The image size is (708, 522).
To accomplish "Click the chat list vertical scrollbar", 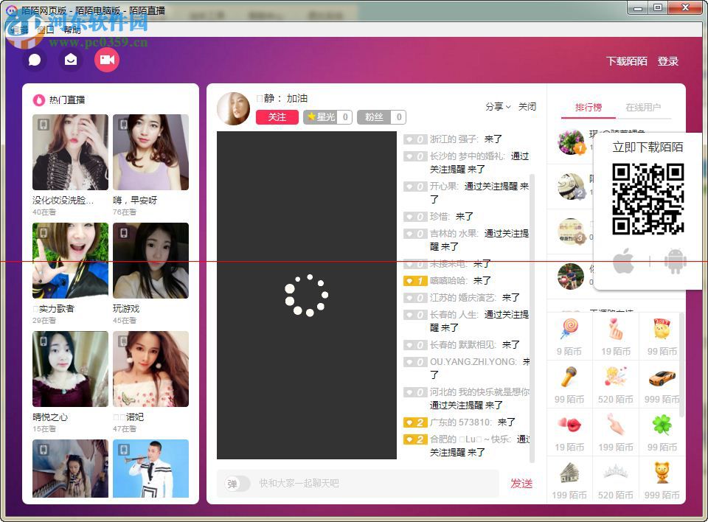I will (532, 318).
